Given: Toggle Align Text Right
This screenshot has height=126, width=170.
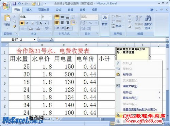Looking at the screenshot, I should 67,22.
